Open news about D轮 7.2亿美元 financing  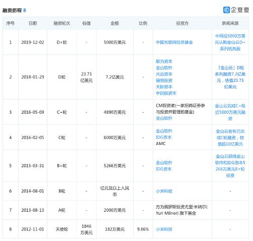(x=230, y=77)
